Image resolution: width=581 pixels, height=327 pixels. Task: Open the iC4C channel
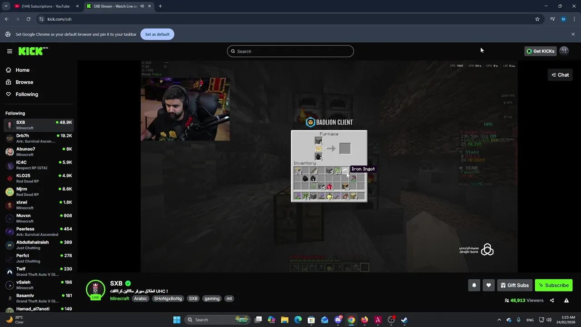click(x=39, y=165)
